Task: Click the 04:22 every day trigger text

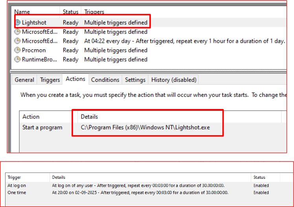Action: 184,41
